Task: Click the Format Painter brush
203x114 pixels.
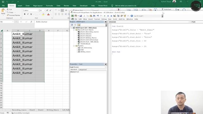Action: click(x=13, y=15)
